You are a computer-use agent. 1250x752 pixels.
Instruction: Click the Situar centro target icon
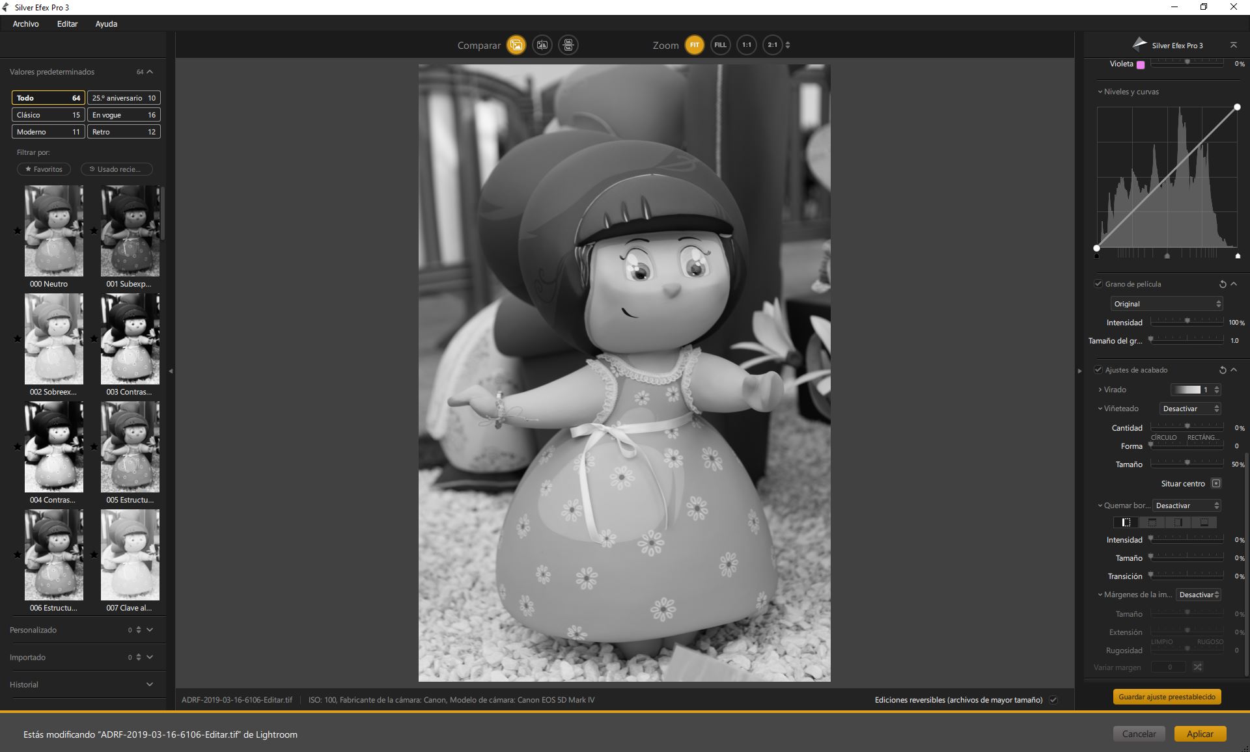(1216, 483)
